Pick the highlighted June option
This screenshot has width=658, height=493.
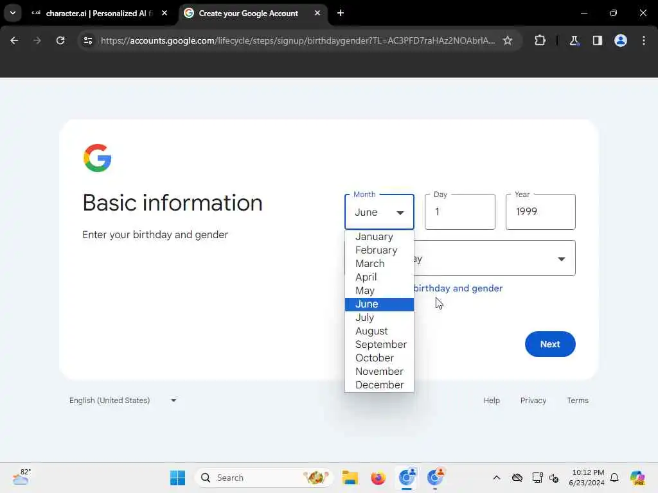pyautogui.click(x=379, y=304)
